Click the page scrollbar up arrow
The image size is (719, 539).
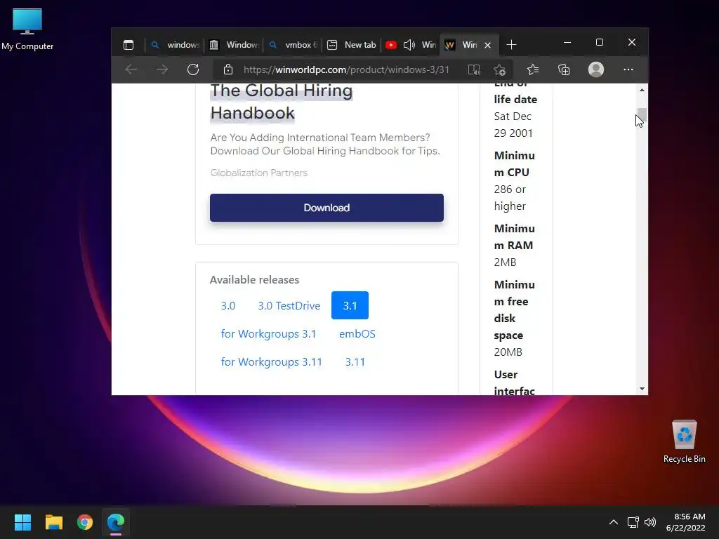642,90
